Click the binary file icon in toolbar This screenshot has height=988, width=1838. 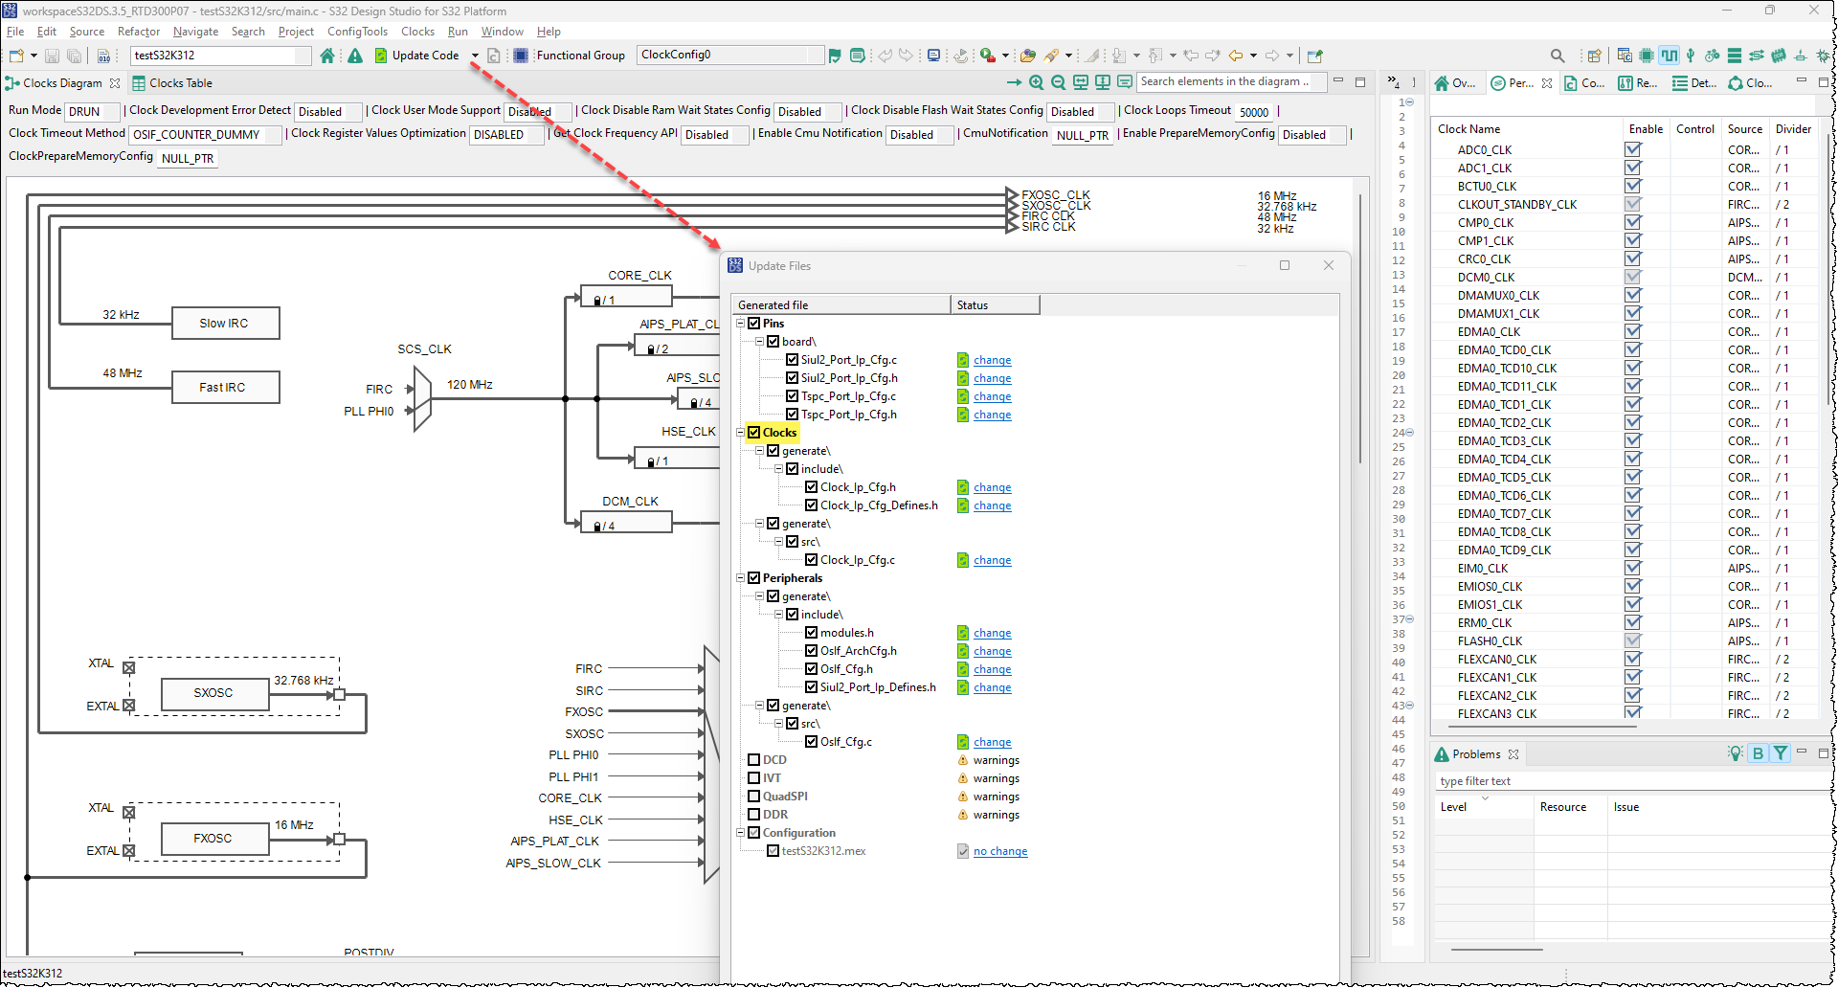pos(103,56)
